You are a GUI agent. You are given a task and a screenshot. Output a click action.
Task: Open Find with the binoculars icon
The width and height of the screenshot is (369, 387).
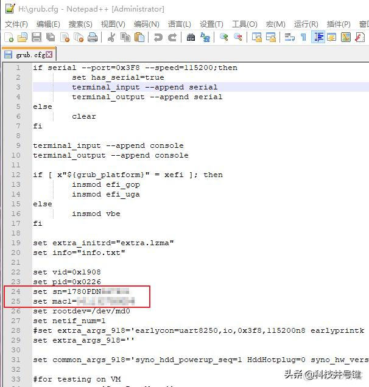click(x=191, y=37)
